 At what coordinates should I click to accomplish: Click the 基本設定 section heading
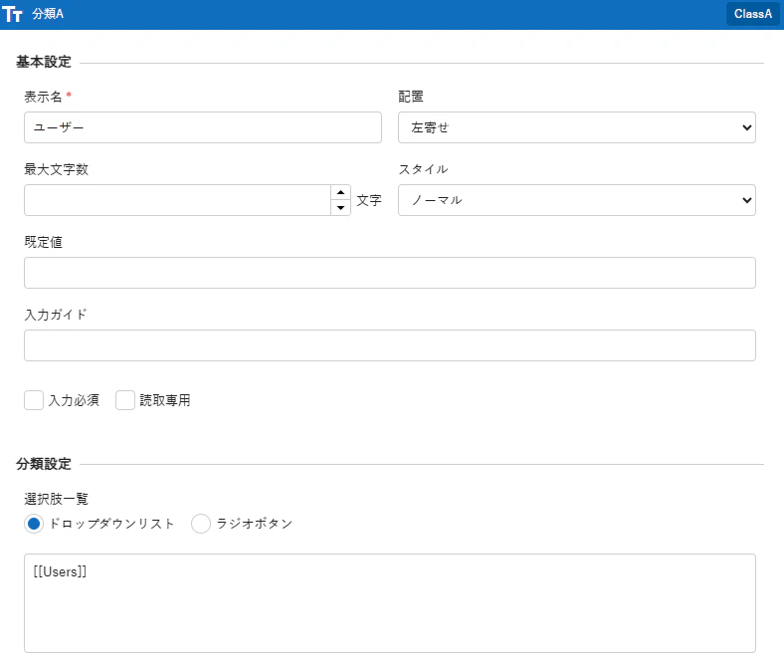44,62
